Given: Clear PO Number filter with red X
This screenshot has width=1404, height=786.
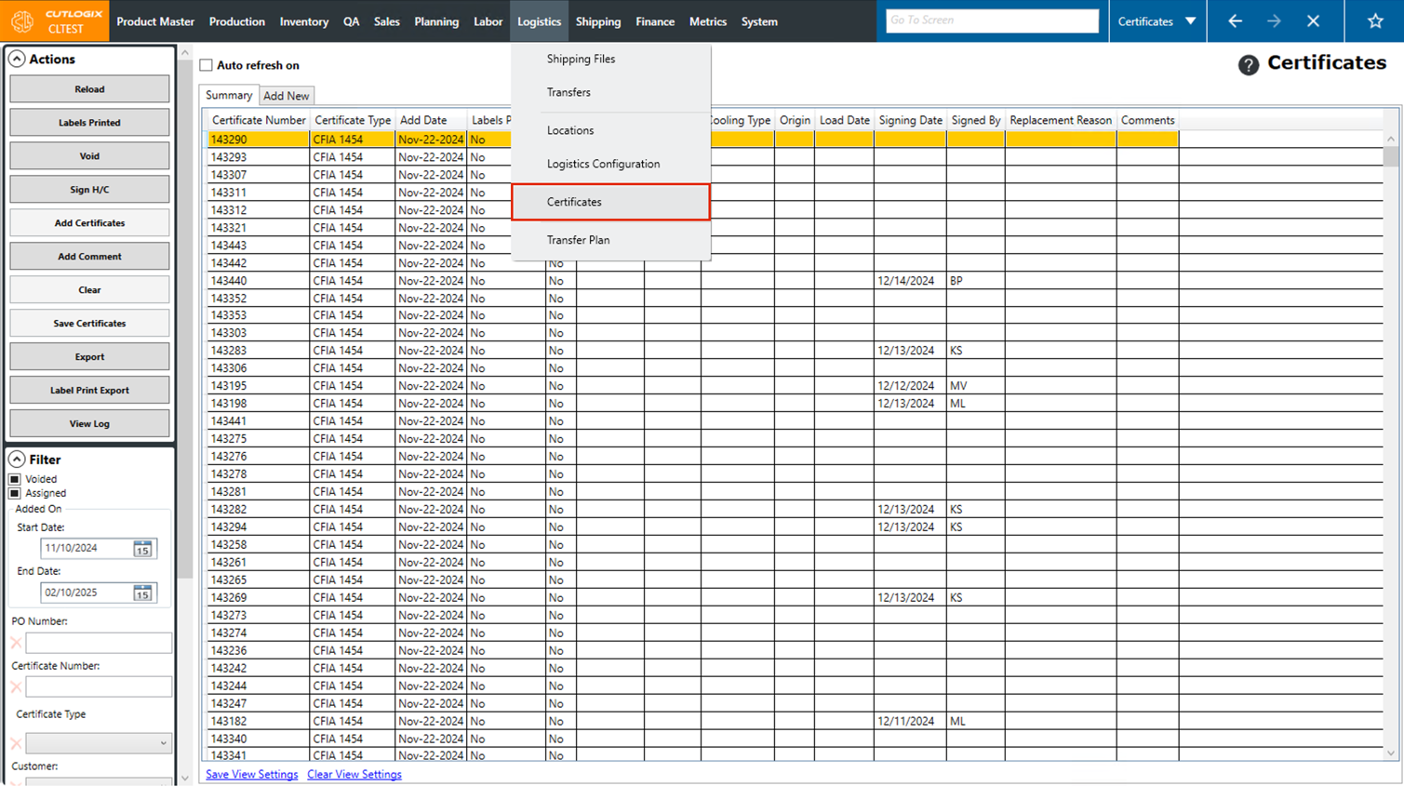Looking at the screenshot, I should tap(16, 643).
